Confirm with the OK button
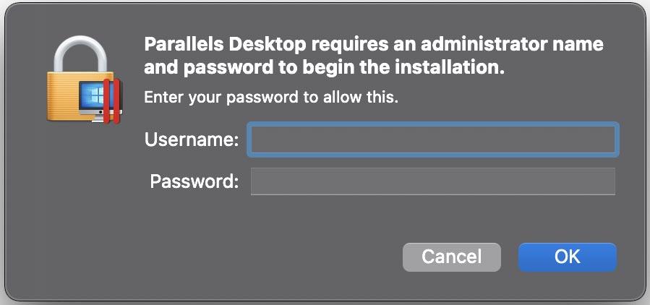The width and height of the screenshot is (650, 305). point(567,257)
